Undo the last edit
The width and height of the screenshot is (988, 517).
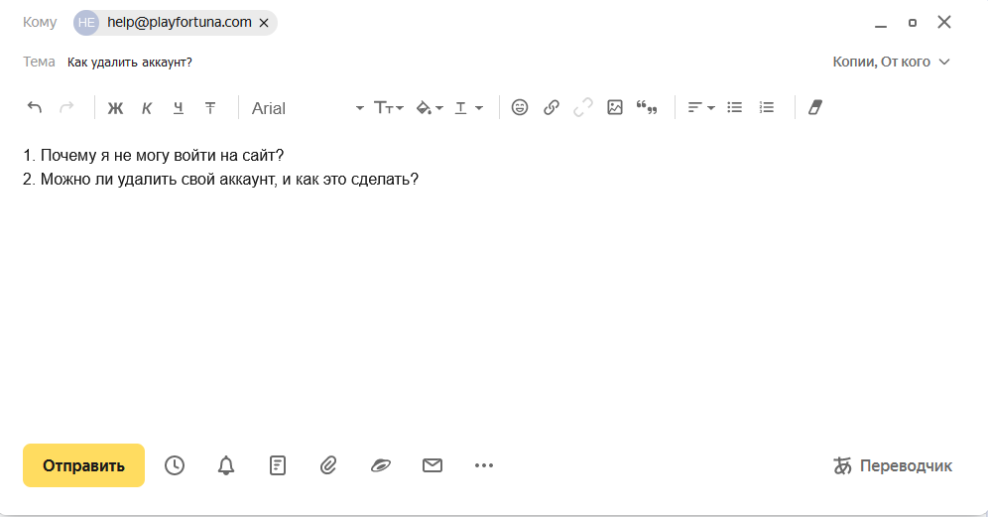coord(35,108)
